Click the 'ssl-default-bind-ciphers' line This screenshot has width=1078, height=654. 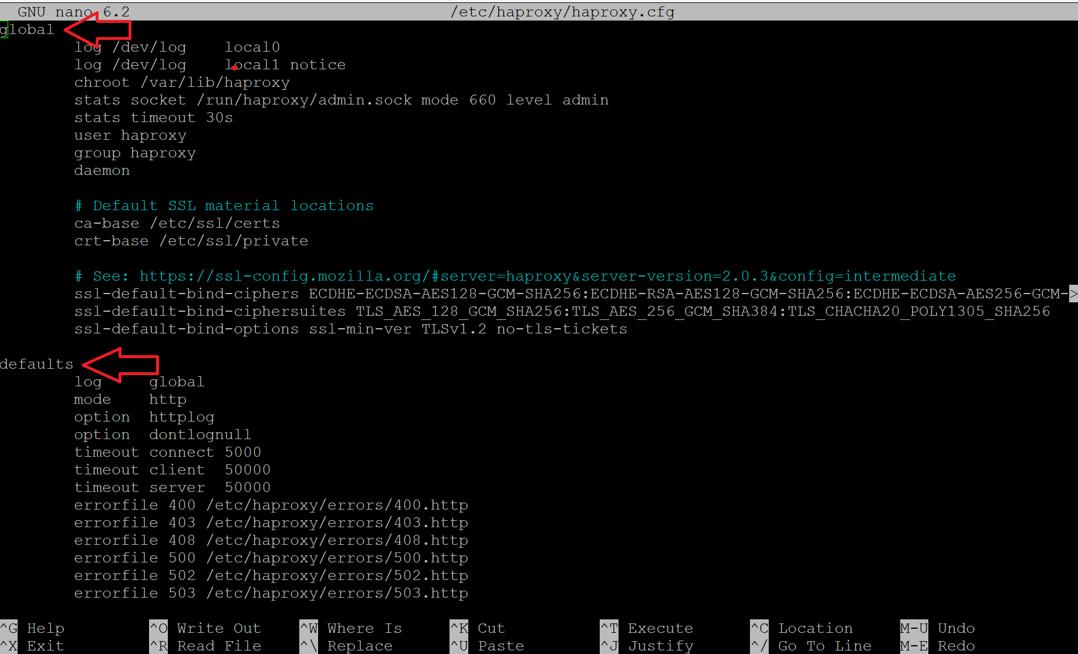572,294
